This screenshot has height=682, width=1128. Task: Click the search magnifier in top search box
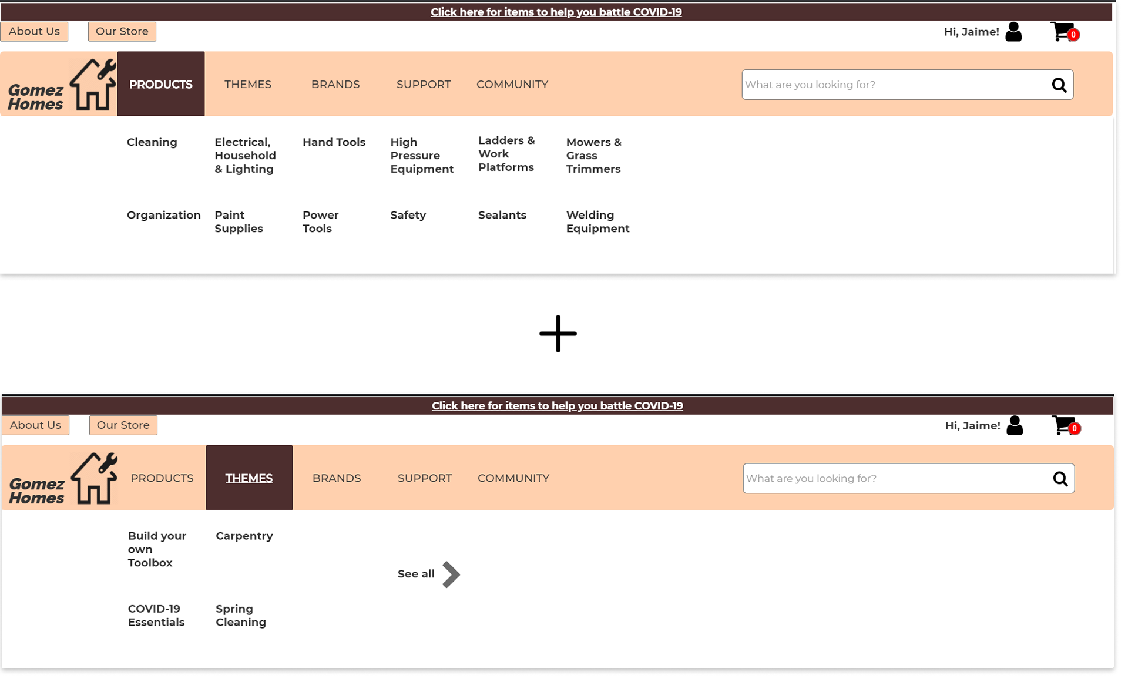(1059, 85)
